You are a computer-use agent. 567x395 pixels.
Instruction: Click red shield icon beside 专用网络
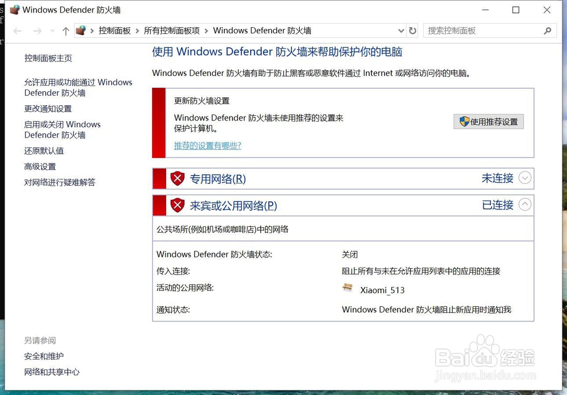click(x=177, y=178)
